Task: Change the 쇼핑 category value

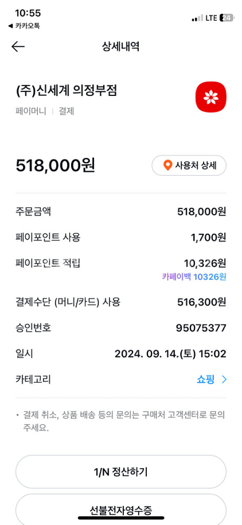Action: tap(205, 379)
